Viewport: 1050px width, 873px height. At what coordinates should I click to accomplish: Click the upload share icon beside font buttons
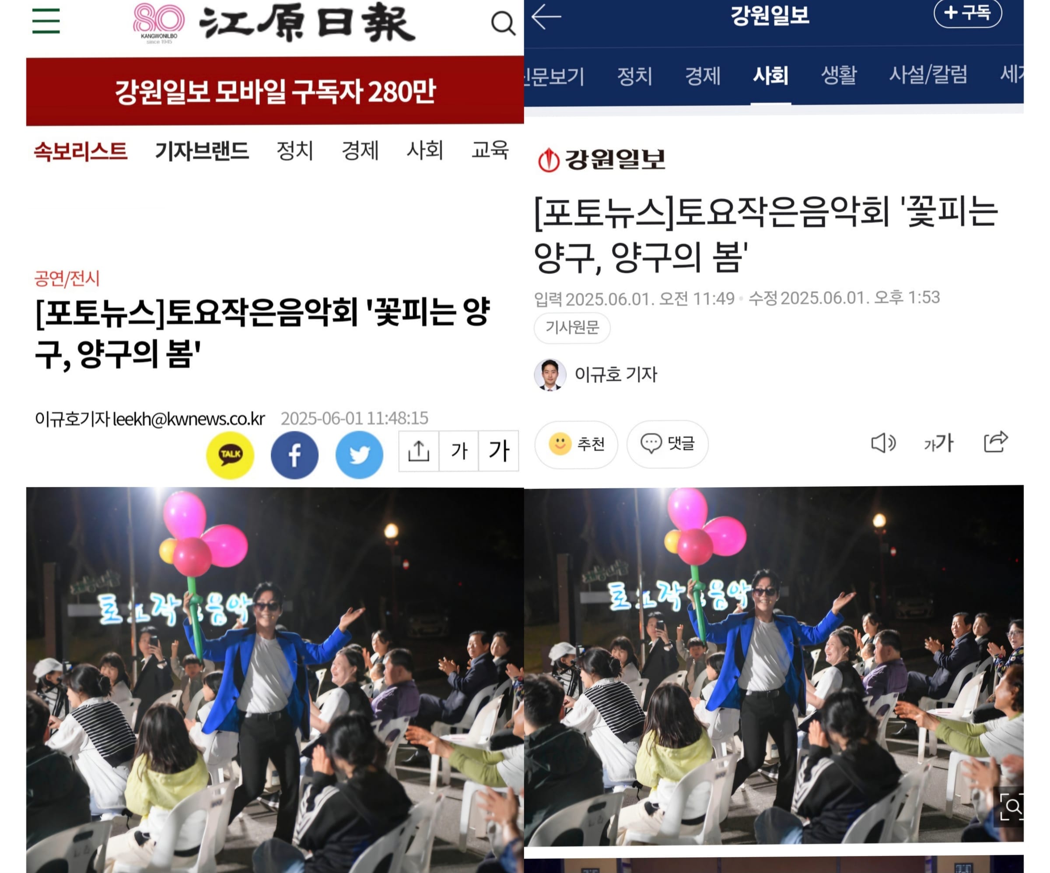pos(419,451)
